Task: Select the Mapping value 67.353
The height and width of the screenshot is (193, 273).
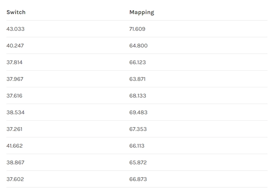Action: 138,129
